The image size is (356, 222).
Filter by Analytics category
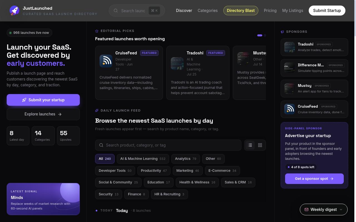186,159
